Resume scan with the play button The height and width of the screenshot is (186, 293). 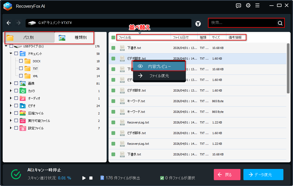click(84, 178)
